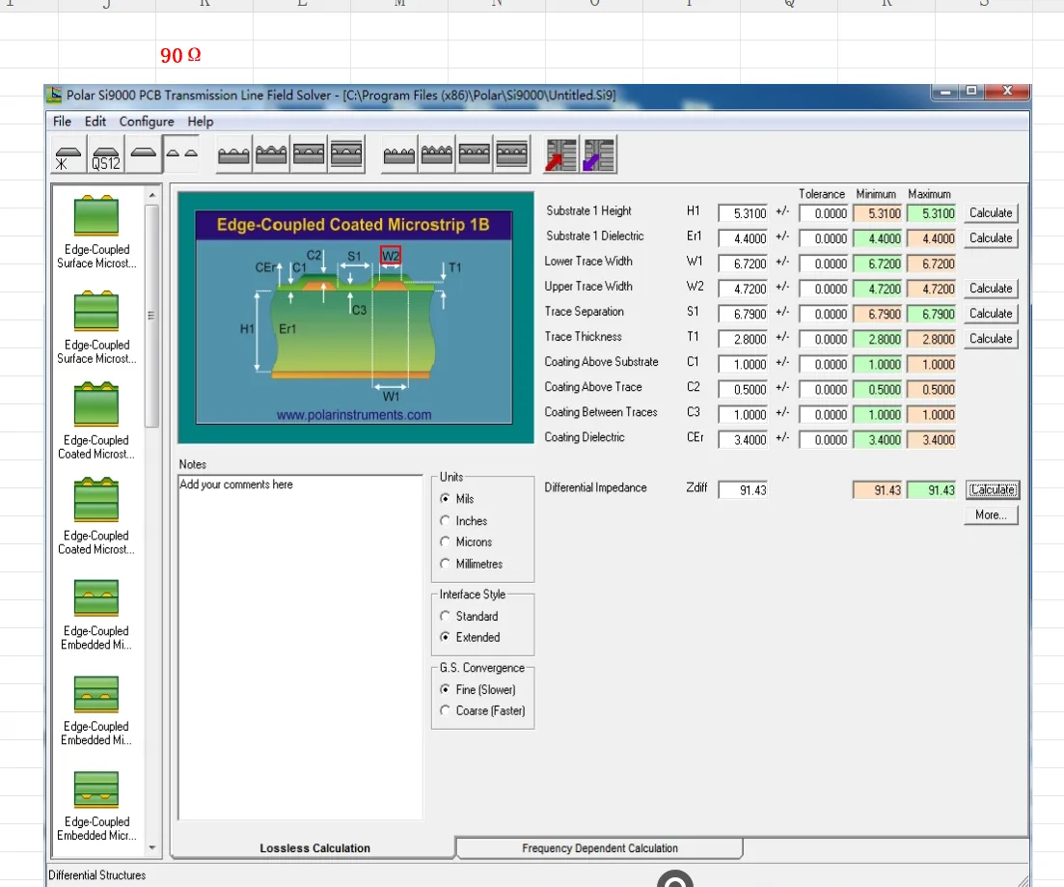Click the H1 tolerance field

tap(824, 213)
